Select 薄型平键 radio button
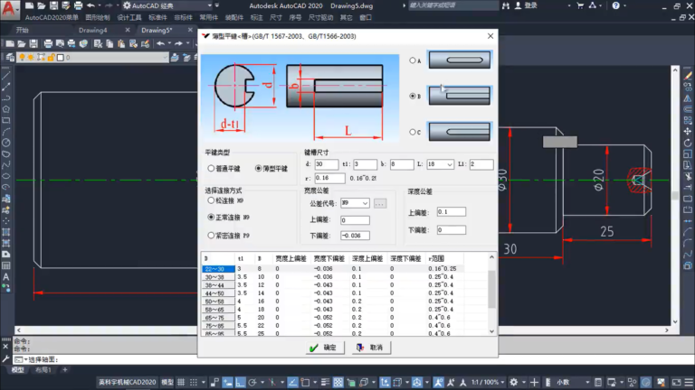Image resolution: width=695 pixels, height=390 pixels. tap(259, 169)
